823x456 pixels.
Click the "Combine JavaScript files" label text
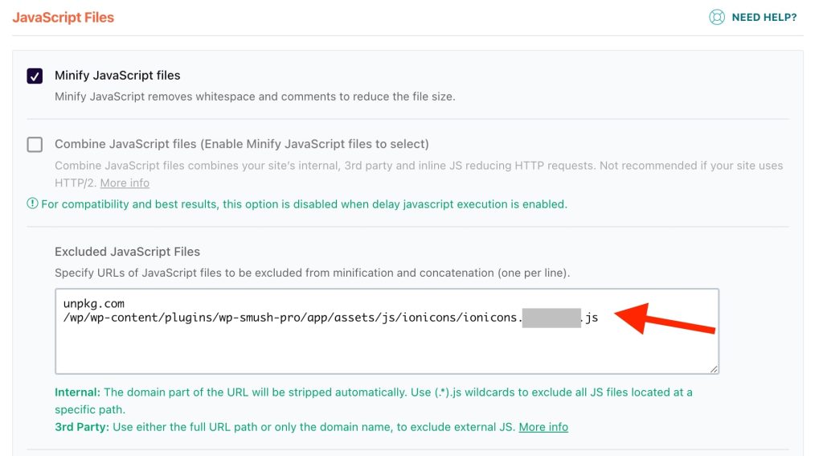[x=241, y=145]
